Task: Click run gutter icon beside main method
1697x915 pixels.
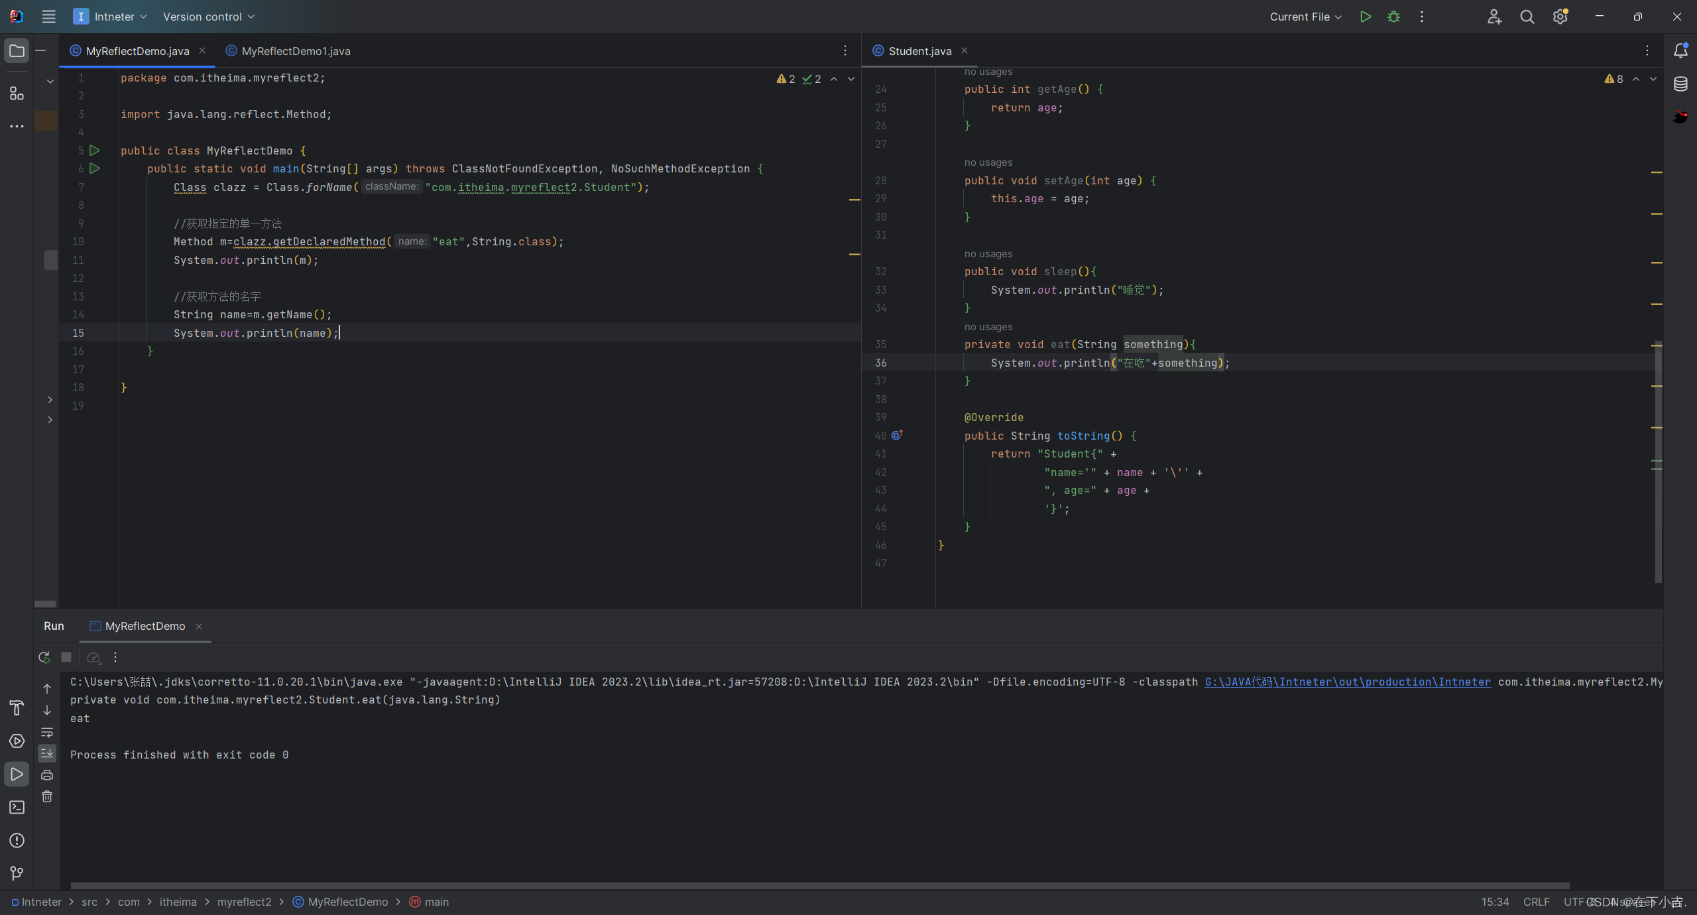Action: point(95,168)
